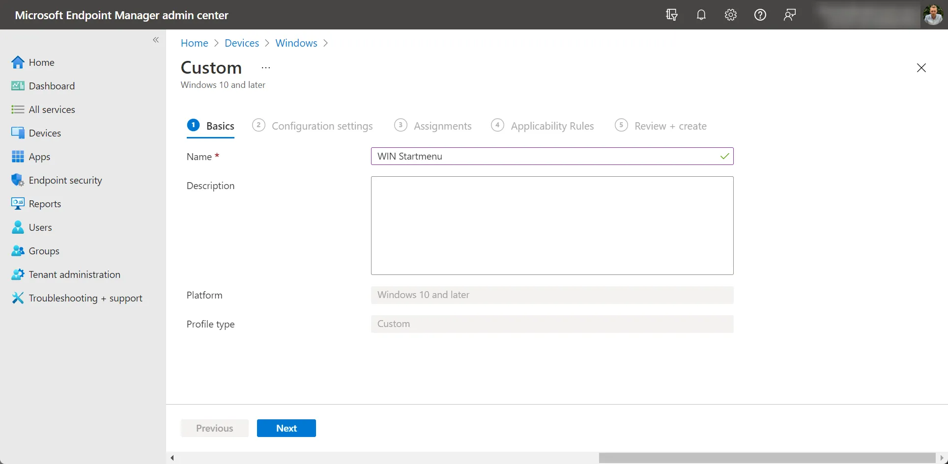Screen dimensions: 948x464
Task: Click the Profile type Custom field
Action: click(x=552, y=324)
